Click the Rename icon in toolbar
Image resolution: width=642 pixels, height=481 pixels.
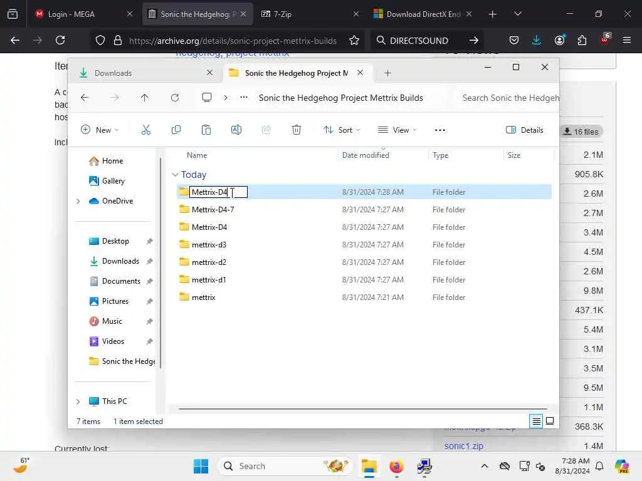(x=236, y=130)
